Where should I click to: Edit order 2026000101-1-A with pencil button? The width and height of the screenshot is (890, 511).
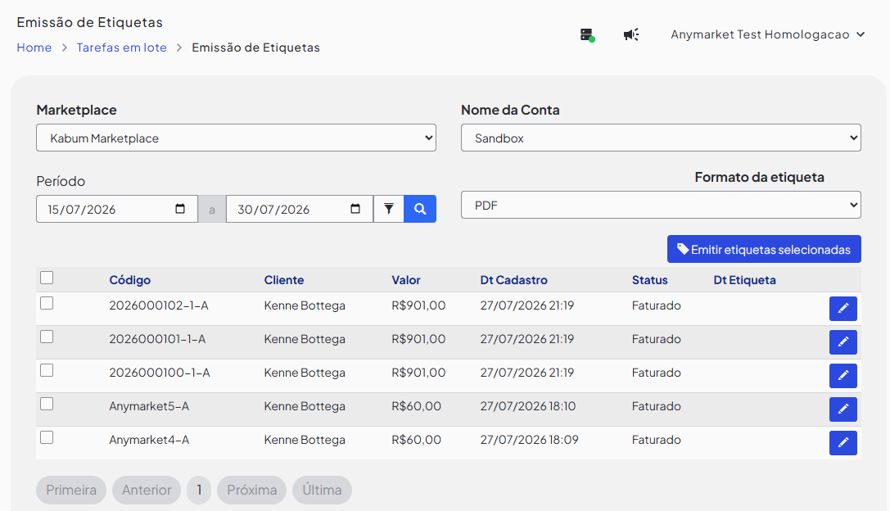843,341
